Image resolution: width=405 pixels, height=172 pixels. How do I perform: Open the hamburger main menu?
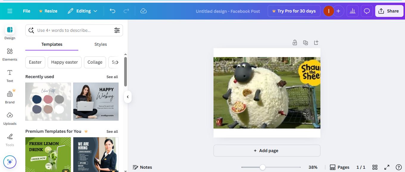click(10, 11)
